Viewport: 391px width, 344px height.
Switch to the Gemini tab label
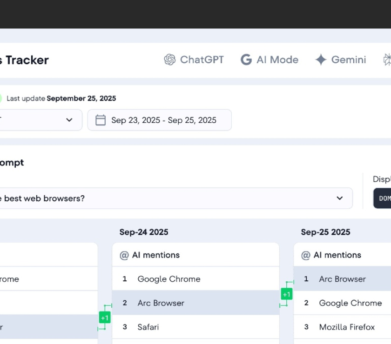coord(349,60)
